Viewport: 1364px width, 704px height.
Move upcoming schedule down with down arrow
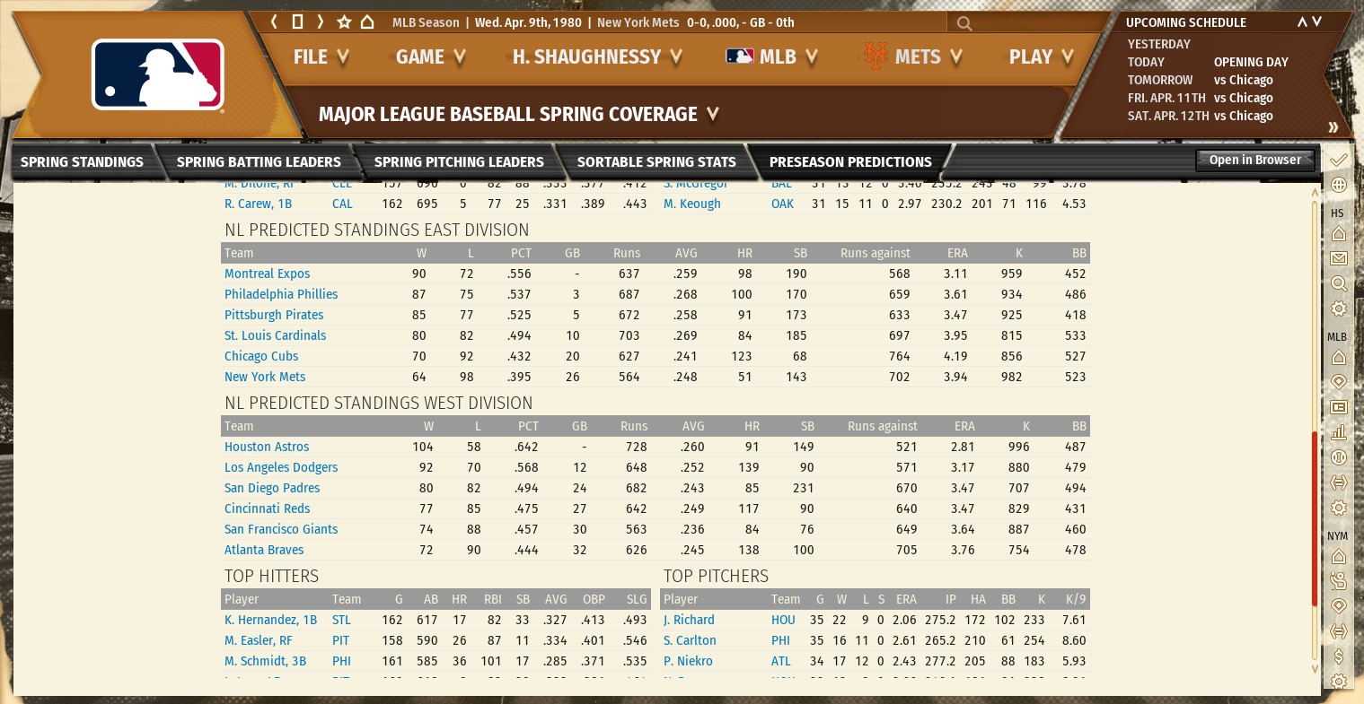pyautogui.click(x=1317, y=22)
